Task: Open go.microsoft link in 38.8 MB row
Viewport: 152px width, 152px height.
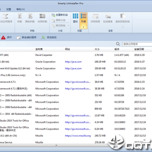Action: [78, 82]
